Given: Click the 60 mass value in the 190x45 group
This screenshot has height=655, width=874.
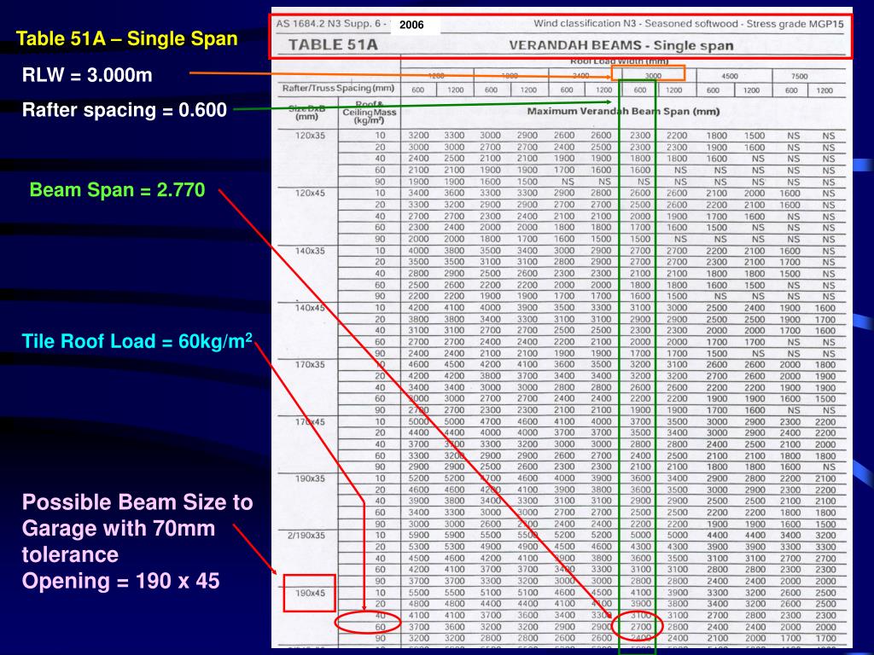Looking at the screenshot, I should (380, 627).
